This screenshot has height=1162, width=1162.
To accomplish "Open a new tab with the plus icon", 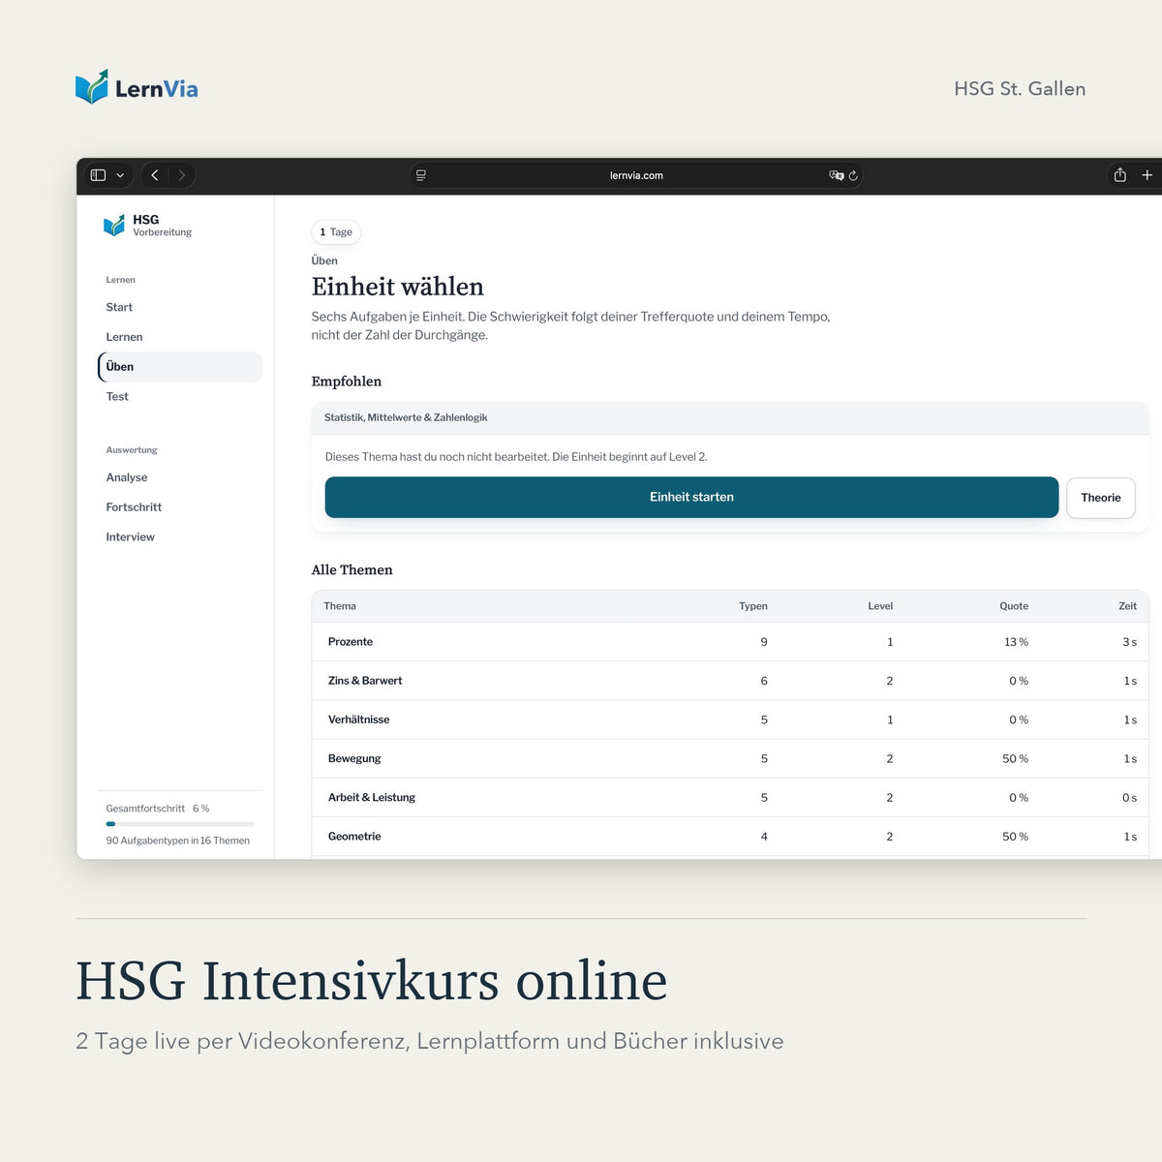I will tap(1147, 175).
